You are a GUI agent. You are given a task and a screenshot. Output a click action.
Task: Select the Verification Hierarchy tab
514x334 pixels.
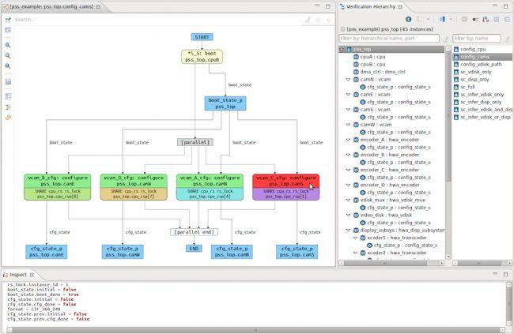[371, 6]
